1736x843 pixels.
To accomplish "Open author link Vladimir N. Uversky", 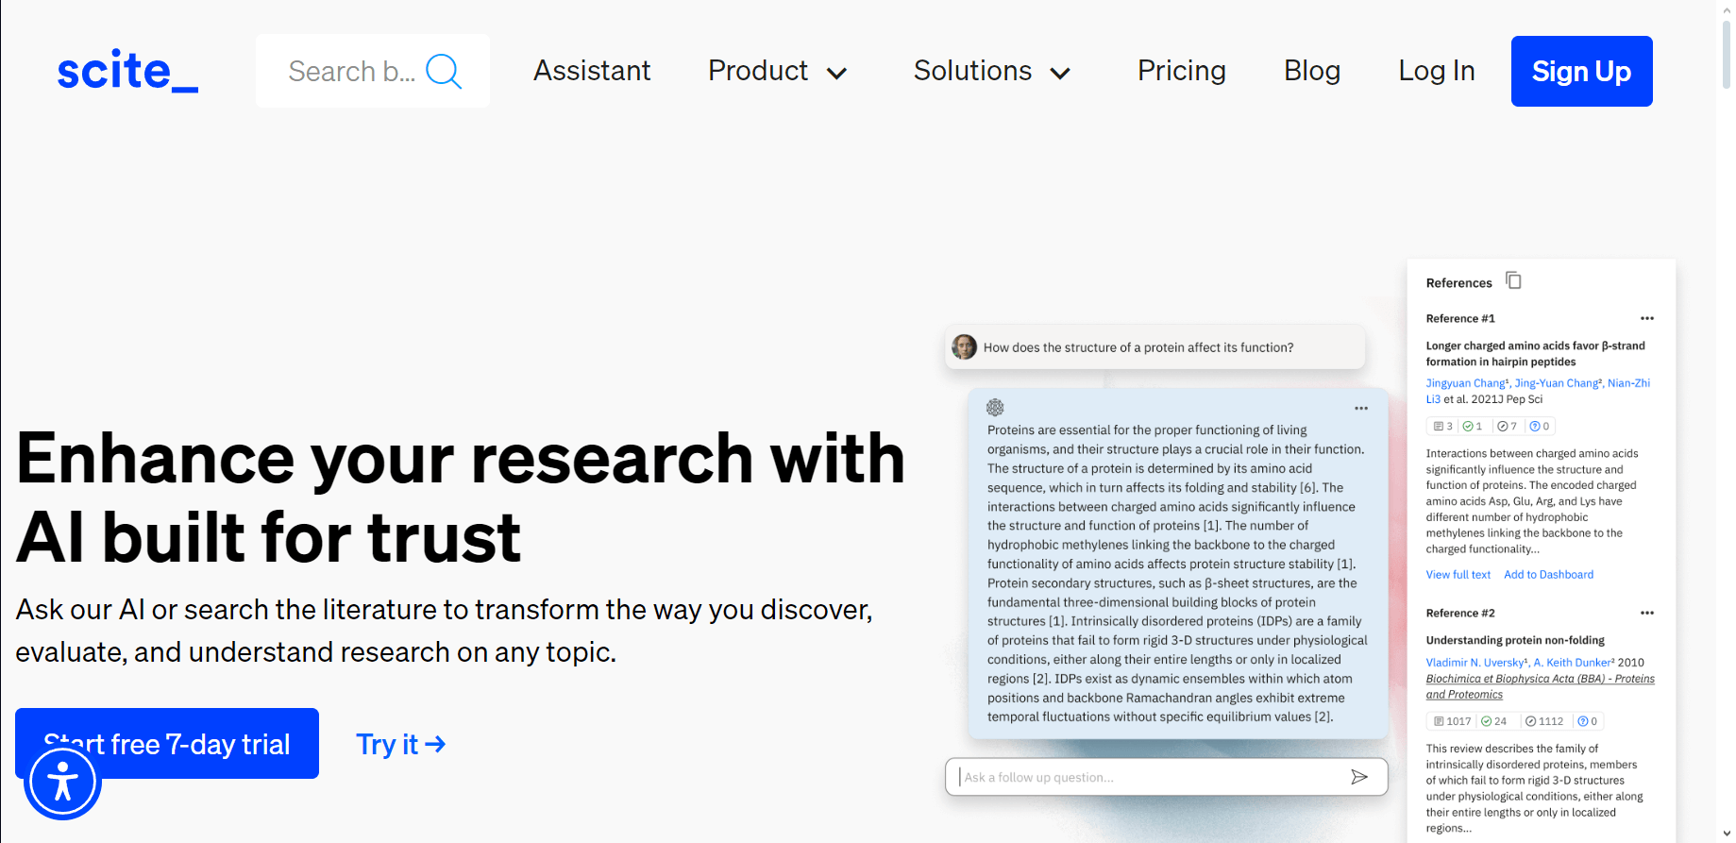I will (1476, 663).
